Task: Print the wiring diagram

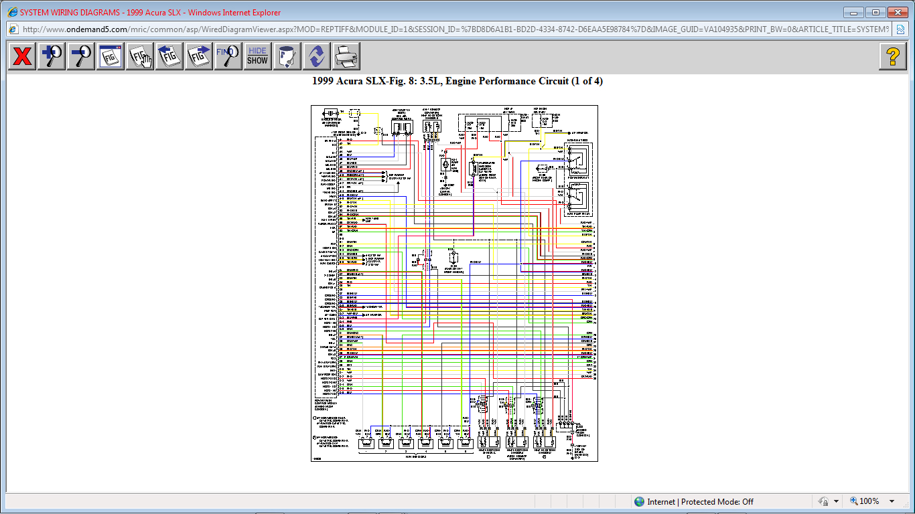Action: pyautogui.click(x=346, y=56)
